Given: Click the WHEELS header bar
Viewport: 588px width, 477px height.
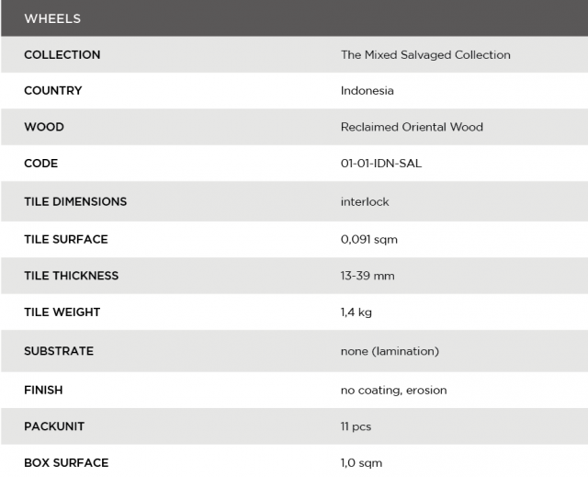Looking at the screenshot, I should tap(294, 18).
